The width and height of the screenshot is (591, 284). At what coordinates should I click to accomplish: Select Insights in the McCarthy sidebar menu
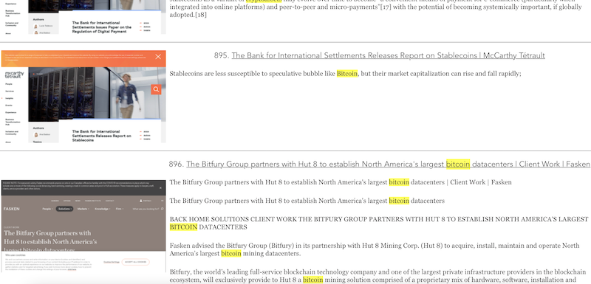[9, 98]
